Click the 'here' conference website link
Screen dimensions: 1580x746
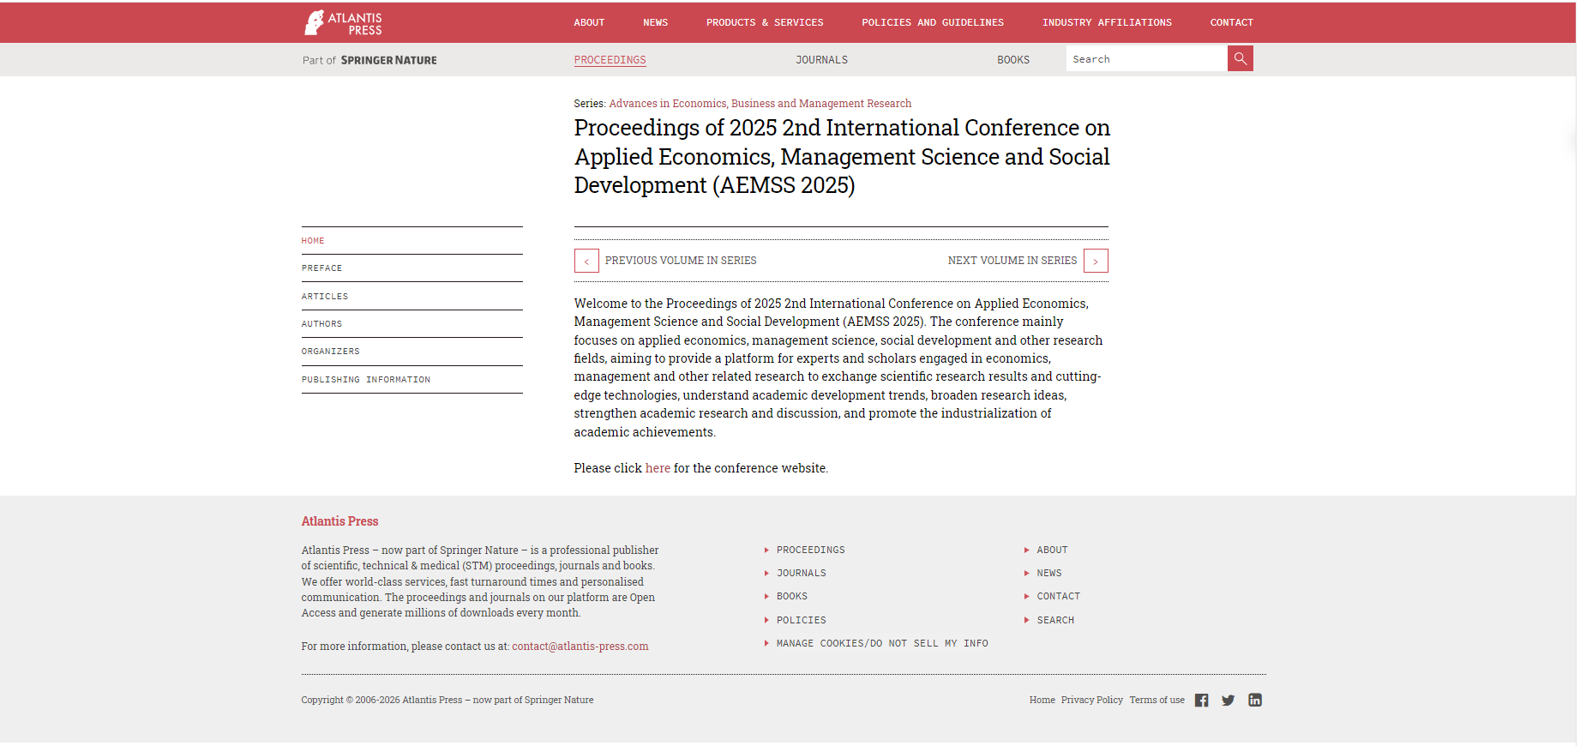tap(658, 468)
